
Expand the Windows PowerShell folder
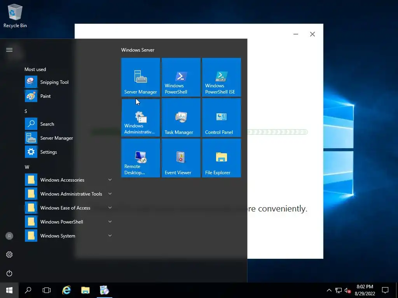point(68,222)
